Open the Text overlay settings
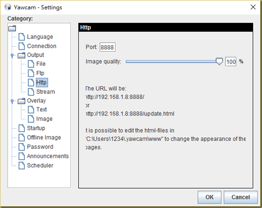Viewport: 262px width, 208px height. click(x=42, y=110)
